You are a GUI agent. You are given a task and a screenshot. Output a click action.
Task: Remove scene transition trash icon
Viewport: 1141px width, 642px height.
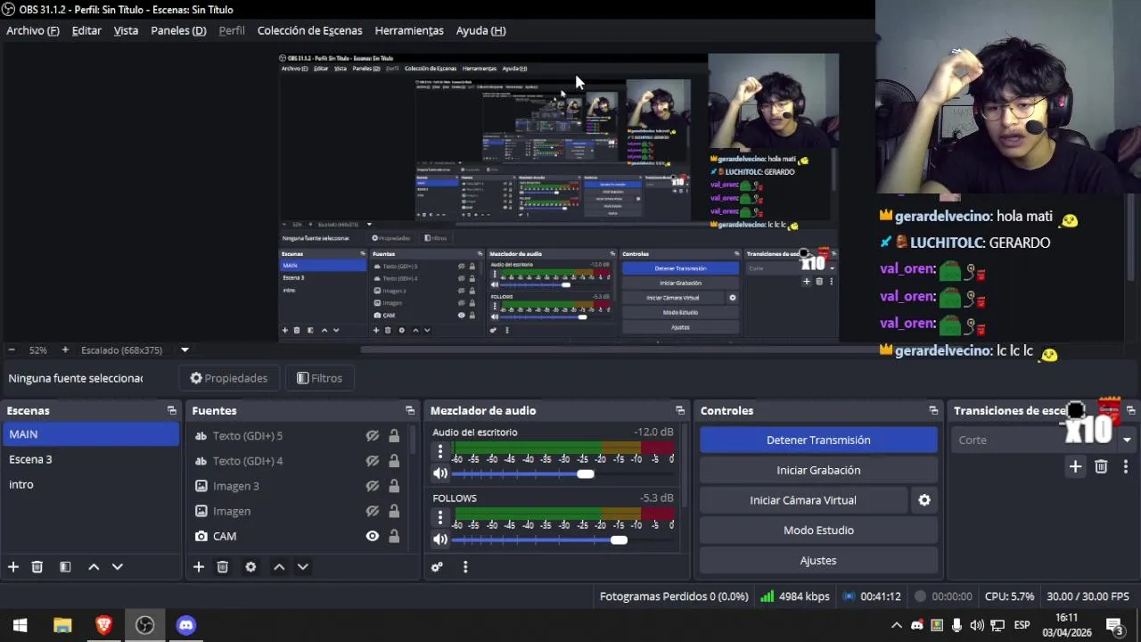coord(1101,466)
